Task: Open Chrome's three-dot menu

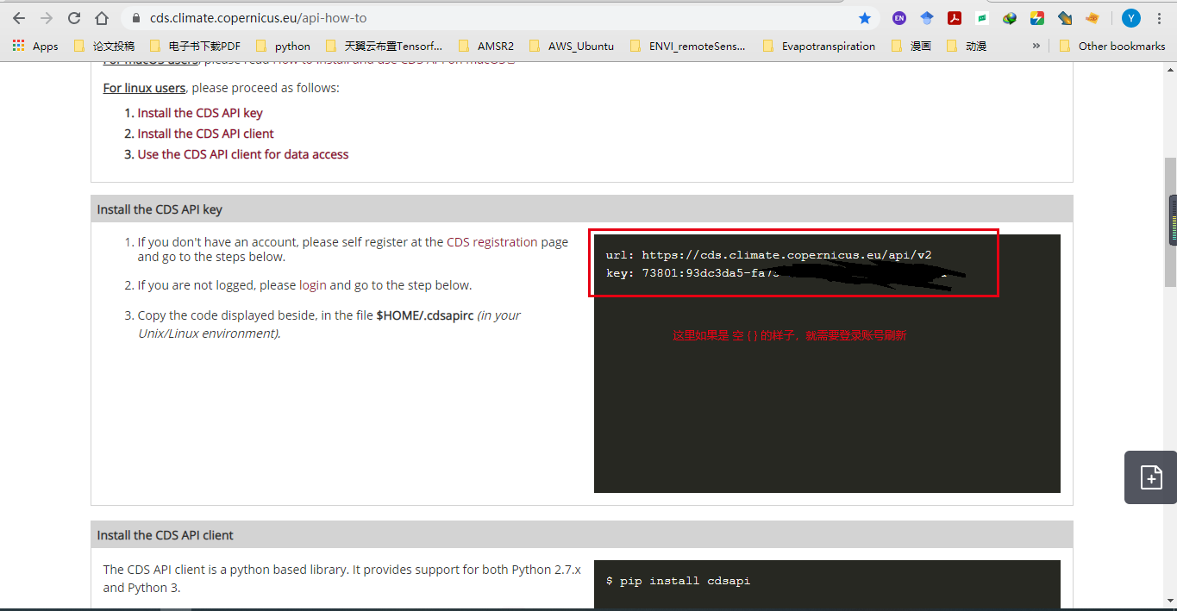Action: click(x=1159, y=17)
